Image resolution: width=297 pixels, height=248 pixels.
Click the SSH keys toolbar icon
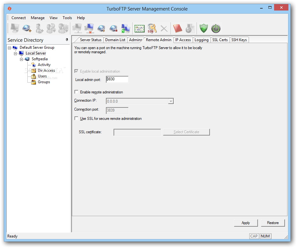(152, 28)
